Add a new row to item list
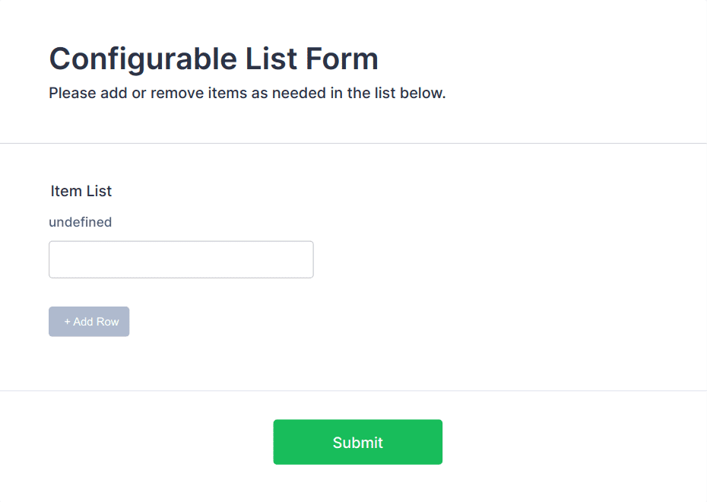 pos(89,322)
